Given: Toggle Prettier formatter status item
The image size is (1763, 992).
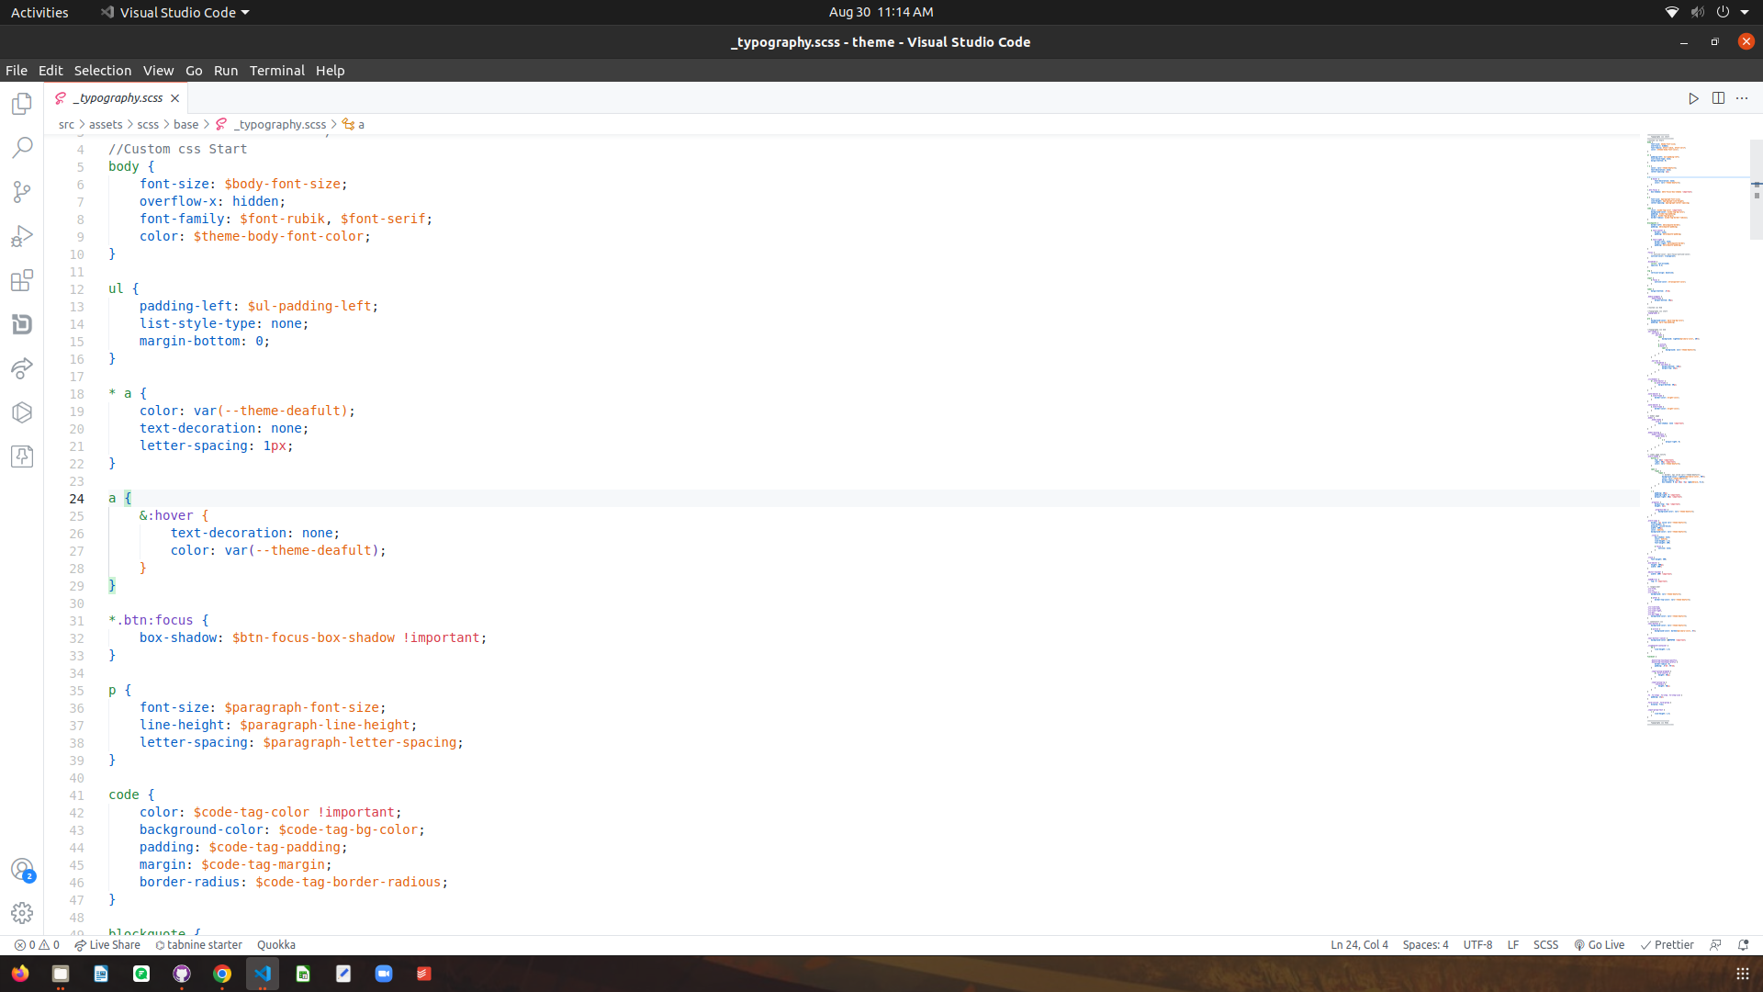Looking at the screenshot, I should click(x=1667, y=944).
